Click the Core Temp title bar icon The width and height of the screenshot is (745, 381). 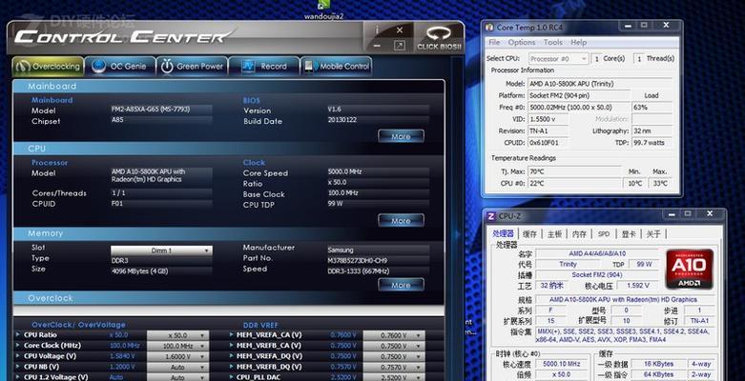point(489,28)
